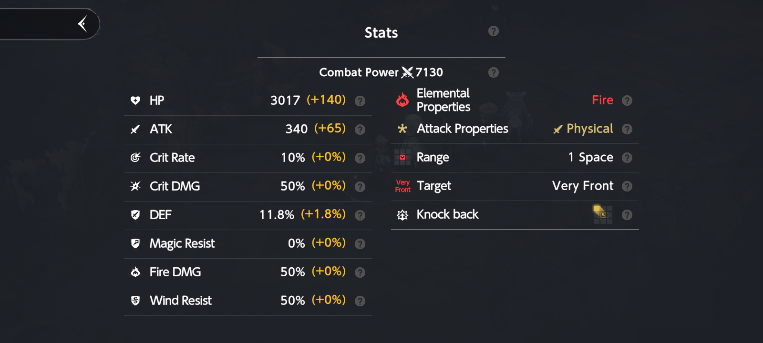
Task: Open Target Very Front help icon
Action: click(x=627, y=186)
